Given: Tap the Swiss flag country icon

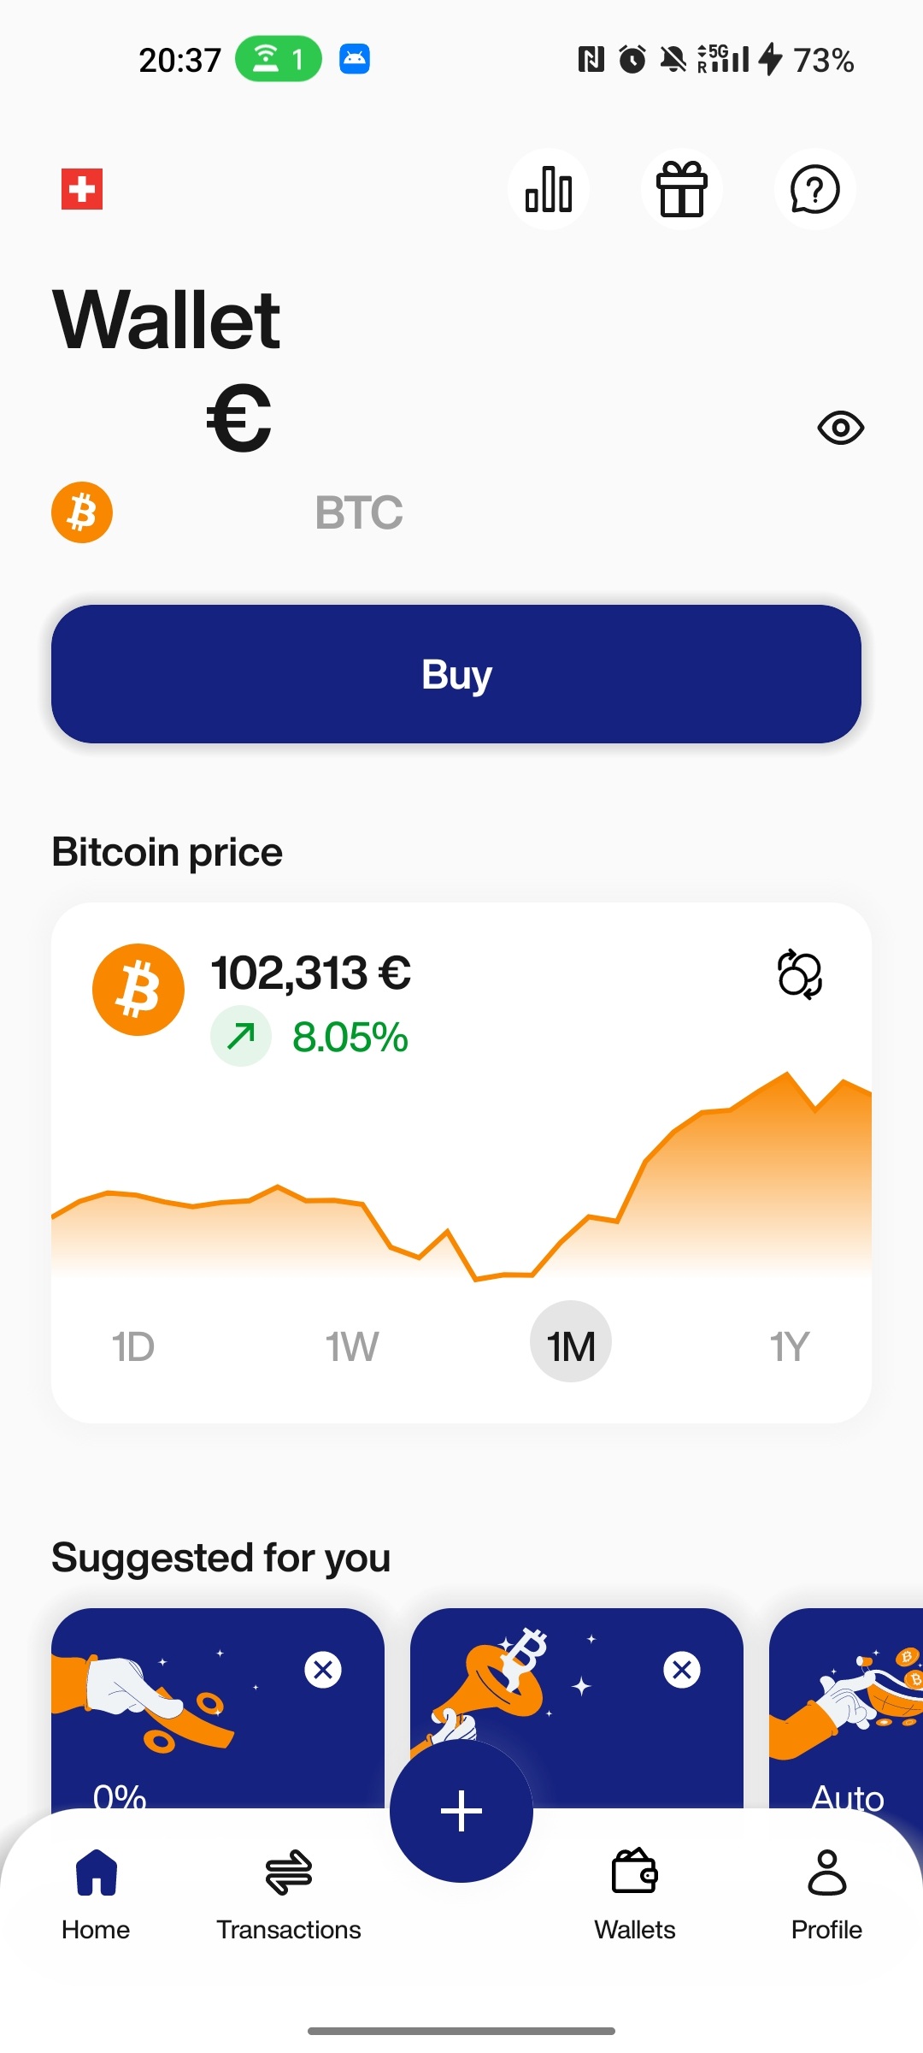Looking at the screenshot, I should (82, 189).
